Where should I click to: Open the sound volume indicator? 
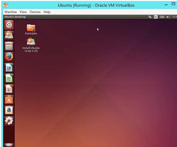point(168,17)
